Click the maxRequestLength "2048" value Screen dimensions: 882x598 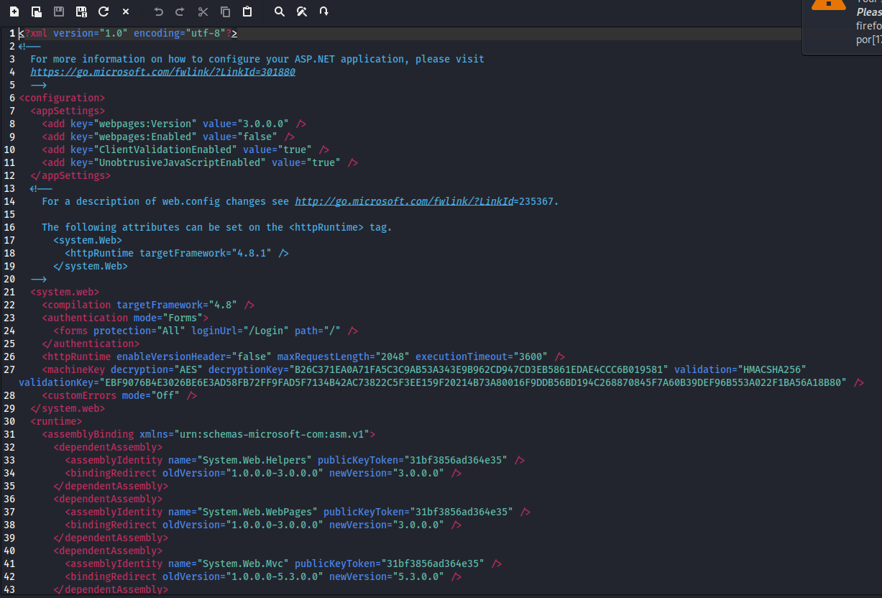(x=392, y=356)
